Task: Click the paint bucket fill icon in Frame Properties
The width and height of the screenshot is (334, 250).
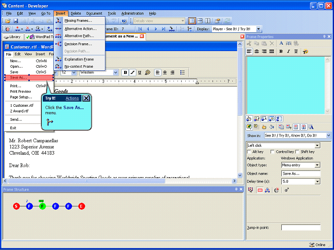Action: tap(271, 127)
